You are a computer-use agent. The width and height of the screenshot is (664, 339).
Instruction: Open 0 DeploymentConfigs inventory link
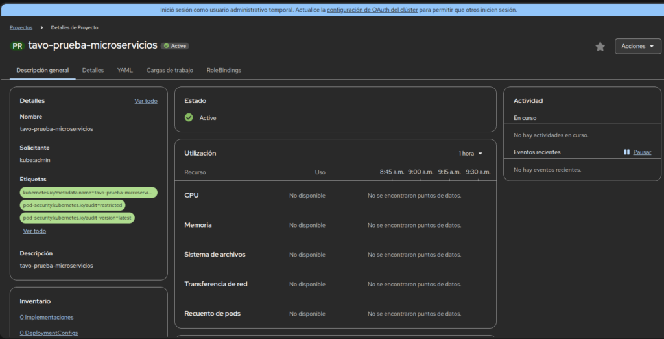pyautogui.click(x=49, y=333)
